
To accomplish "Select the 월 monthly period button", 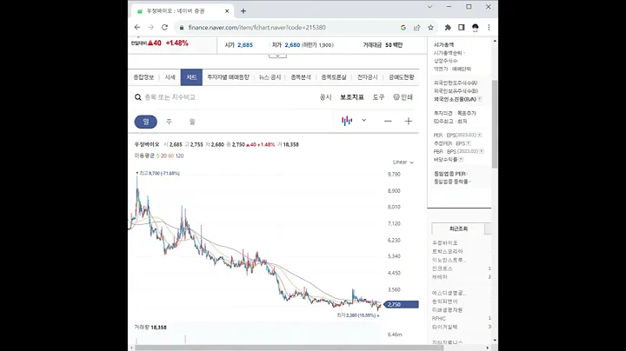I will 192,122.
